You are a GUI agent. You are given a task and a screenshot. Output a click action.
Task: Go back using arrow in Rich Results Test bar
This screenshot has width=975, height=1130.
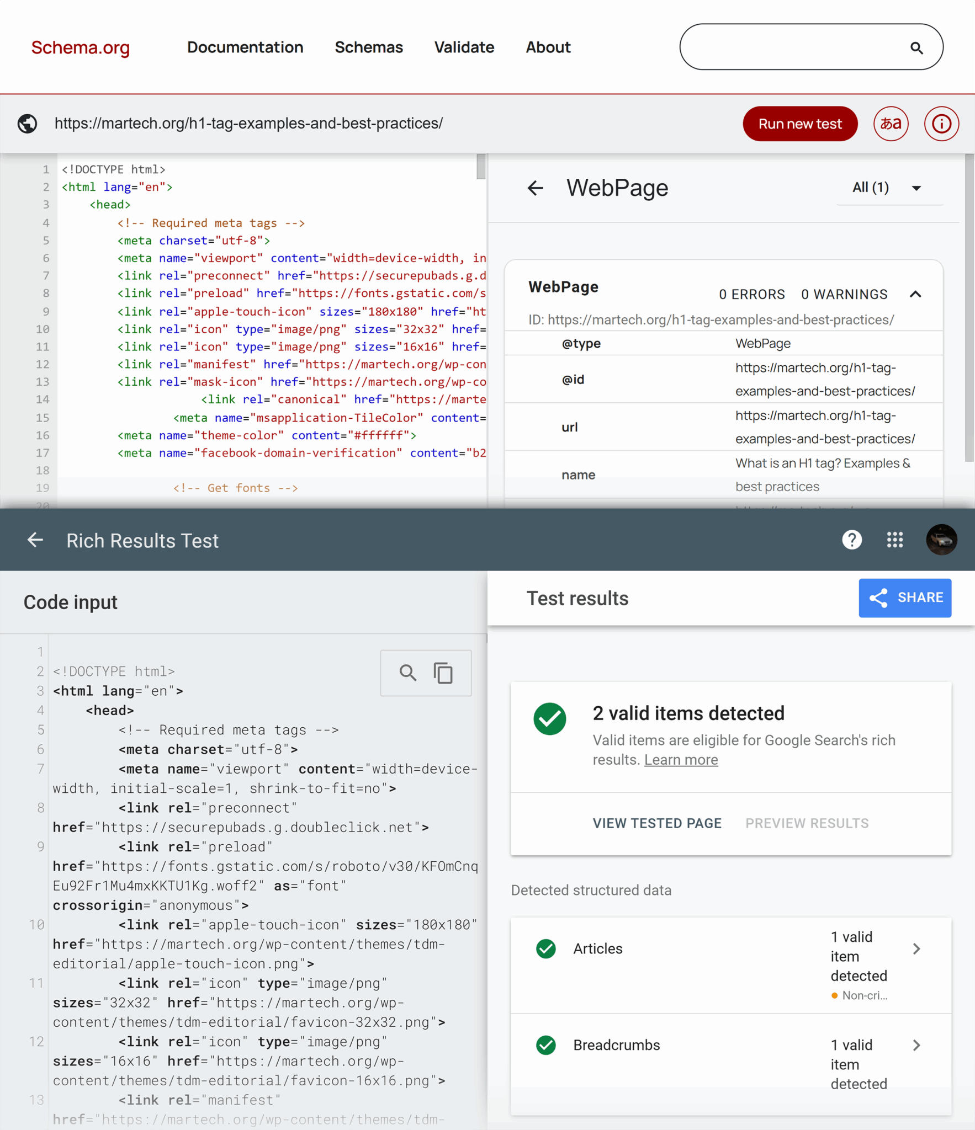(x=35, y=540)
